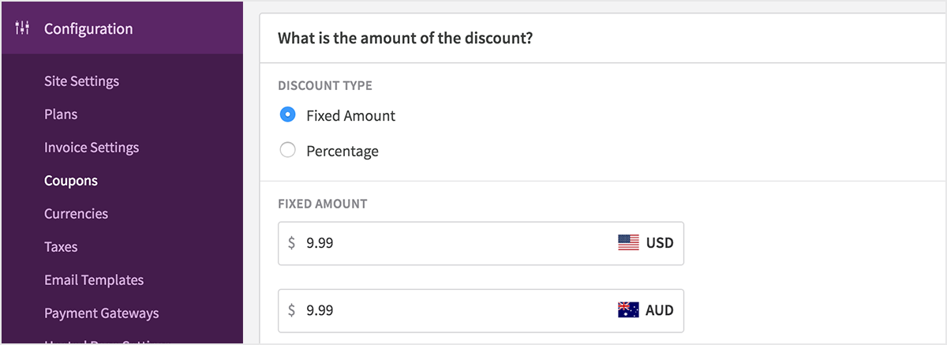
Task: Focus the AUD fixed amount input field
Action: (458, 310)
